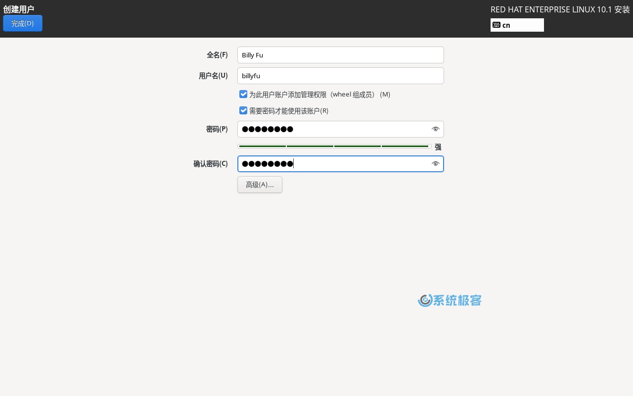Click the keyboard icon in layout indicator
This screenshot has width=633, height=396.
497,25
